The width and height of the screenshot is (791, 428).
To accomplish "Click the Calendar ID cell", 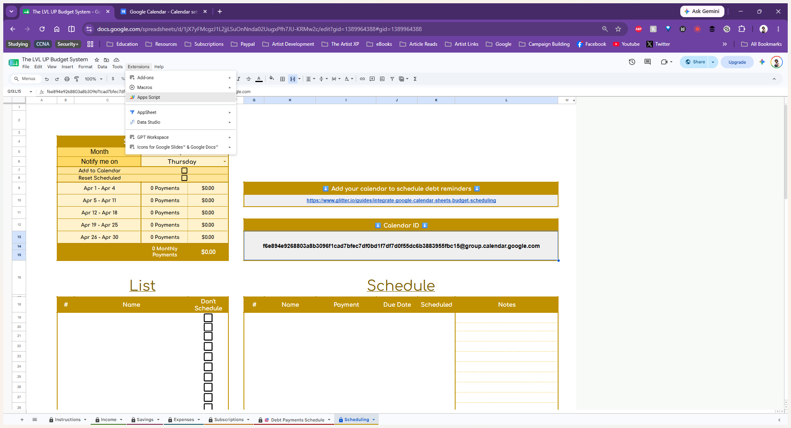I will pos(401,246).
